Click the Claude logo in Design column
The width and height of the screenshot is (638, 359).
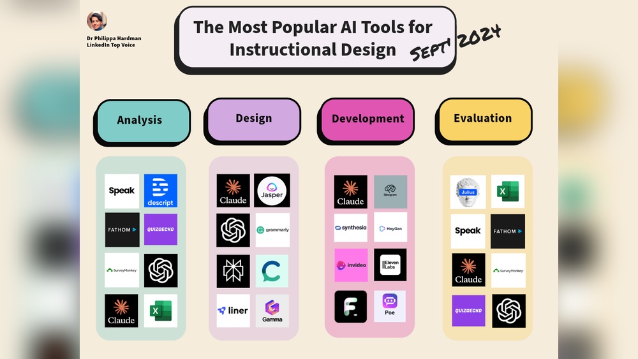pos(233,191)
